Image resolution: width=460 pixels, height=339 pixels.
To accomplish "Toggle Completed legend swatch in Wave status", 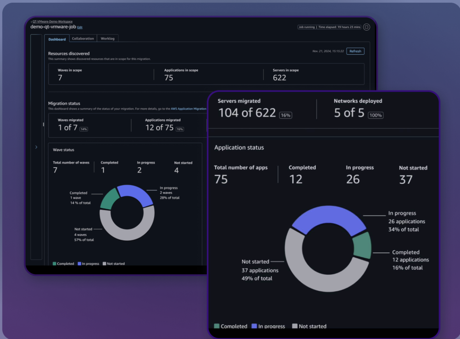I will [x=55, y=264].
